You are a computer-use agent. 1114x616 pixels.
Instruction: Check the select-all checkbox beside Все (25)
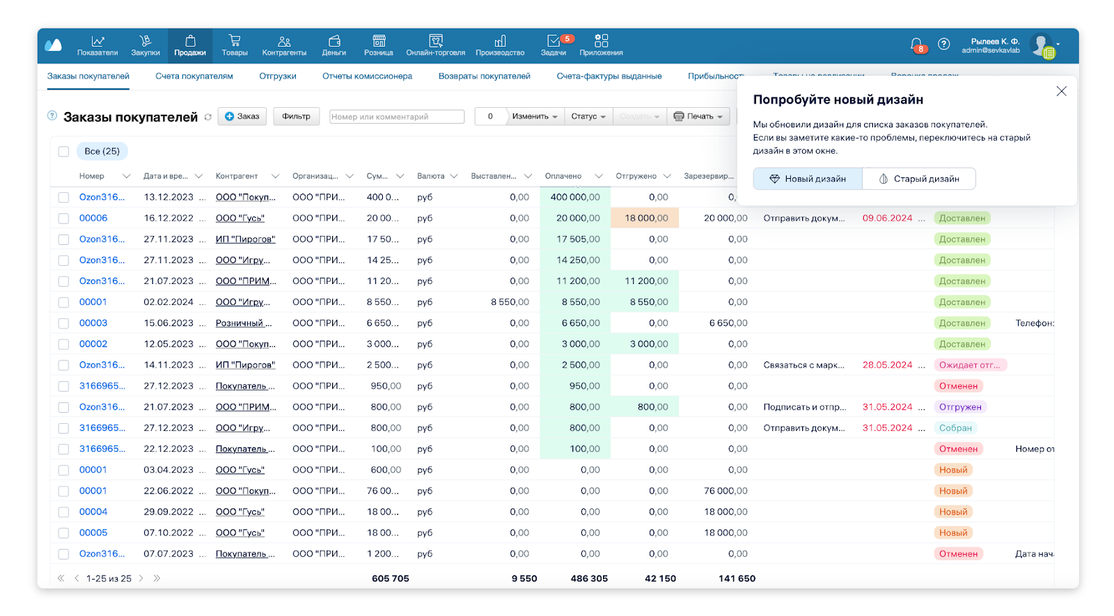63,151
